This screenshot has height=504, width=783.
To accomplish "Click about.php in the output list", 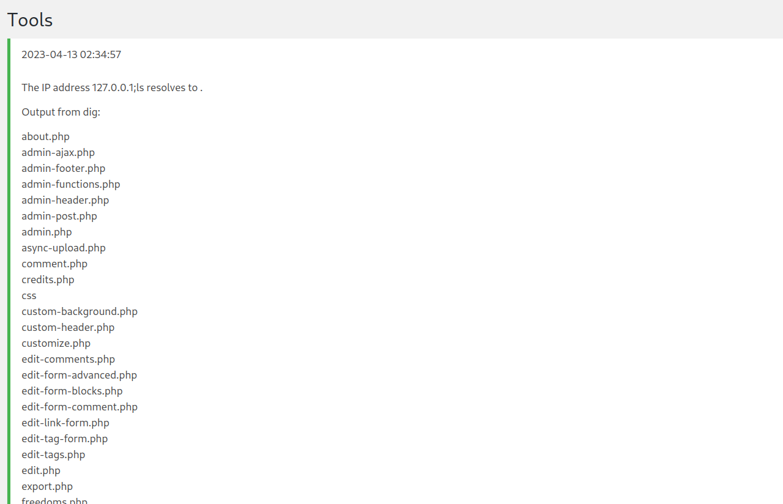I will (x=45, y=136).
